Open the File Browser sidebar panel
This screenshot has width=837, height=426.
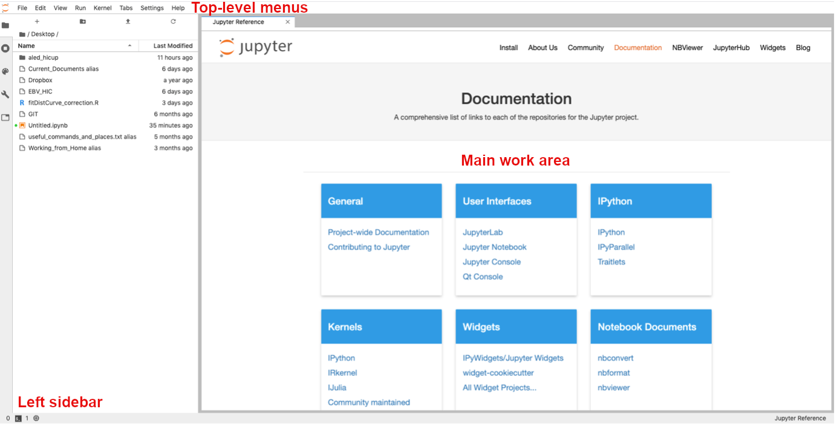(x=5, y=25)
